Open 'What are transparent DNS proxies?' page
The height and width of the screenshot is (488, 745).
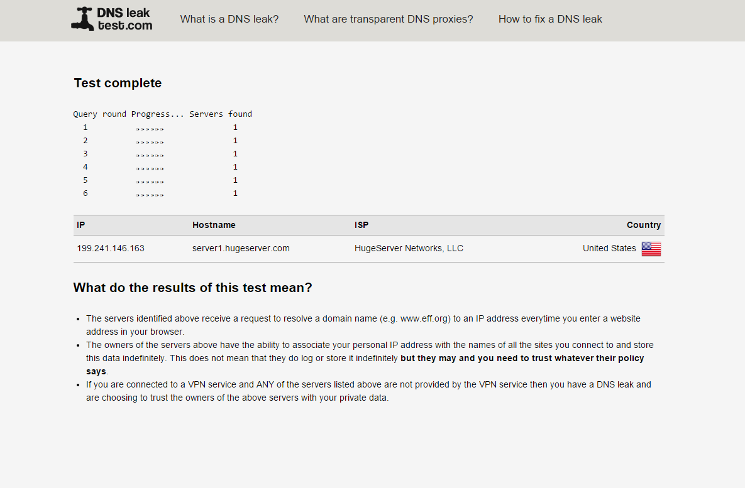point(388,19)
